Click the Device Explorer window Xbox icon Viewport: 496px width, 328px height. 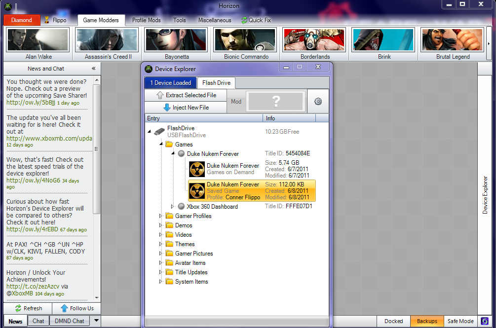(149, 69)
